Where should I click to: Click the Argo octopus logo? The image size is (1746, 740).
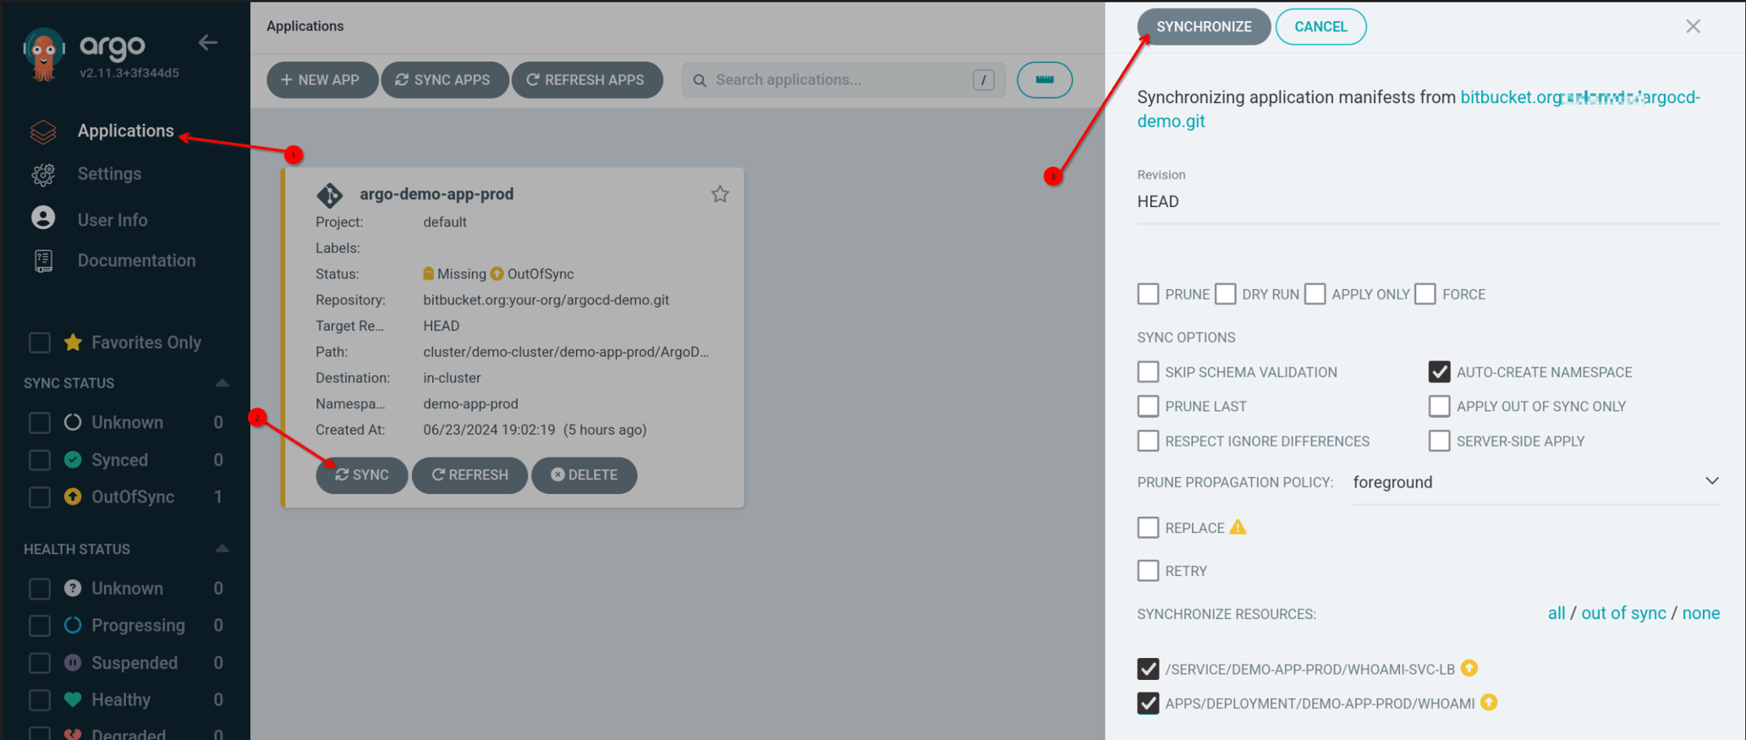(x=43, y=54)
